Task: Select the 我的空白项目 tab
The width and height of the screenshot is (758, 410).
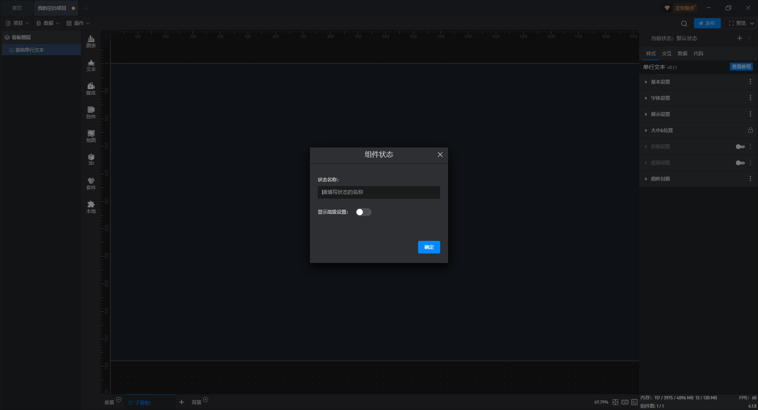Action: coord(56,8)
